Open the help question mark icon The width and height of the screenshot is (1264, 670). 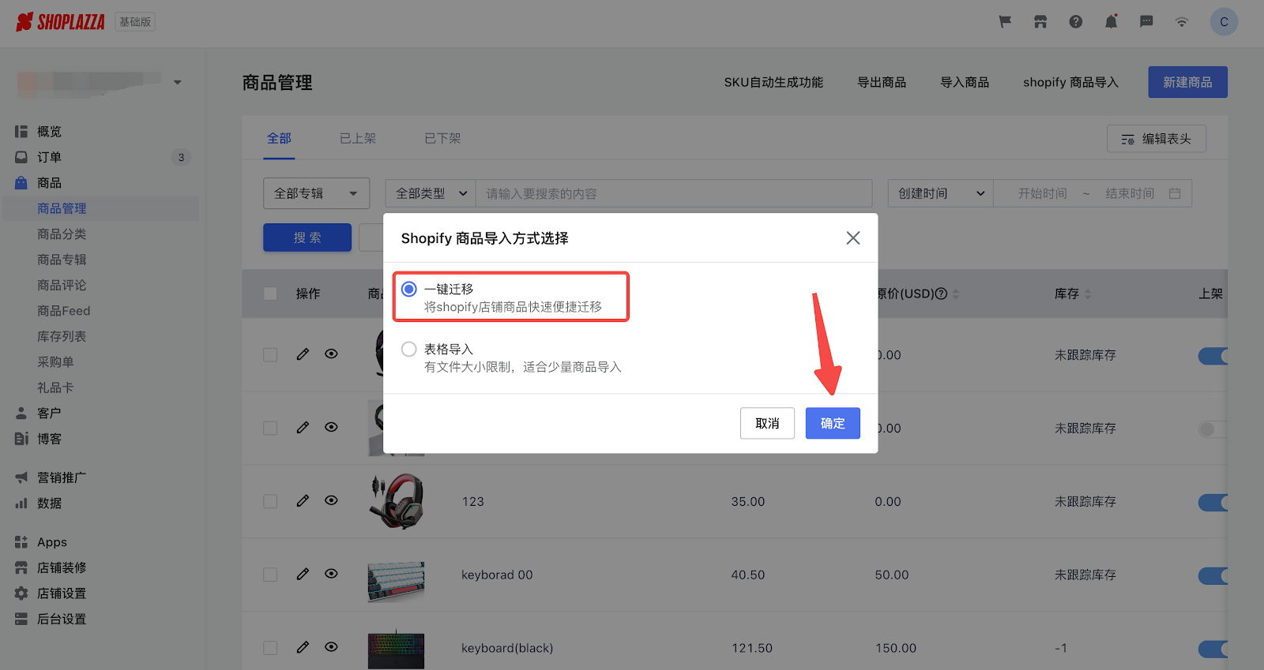(x=1076, y=22)
